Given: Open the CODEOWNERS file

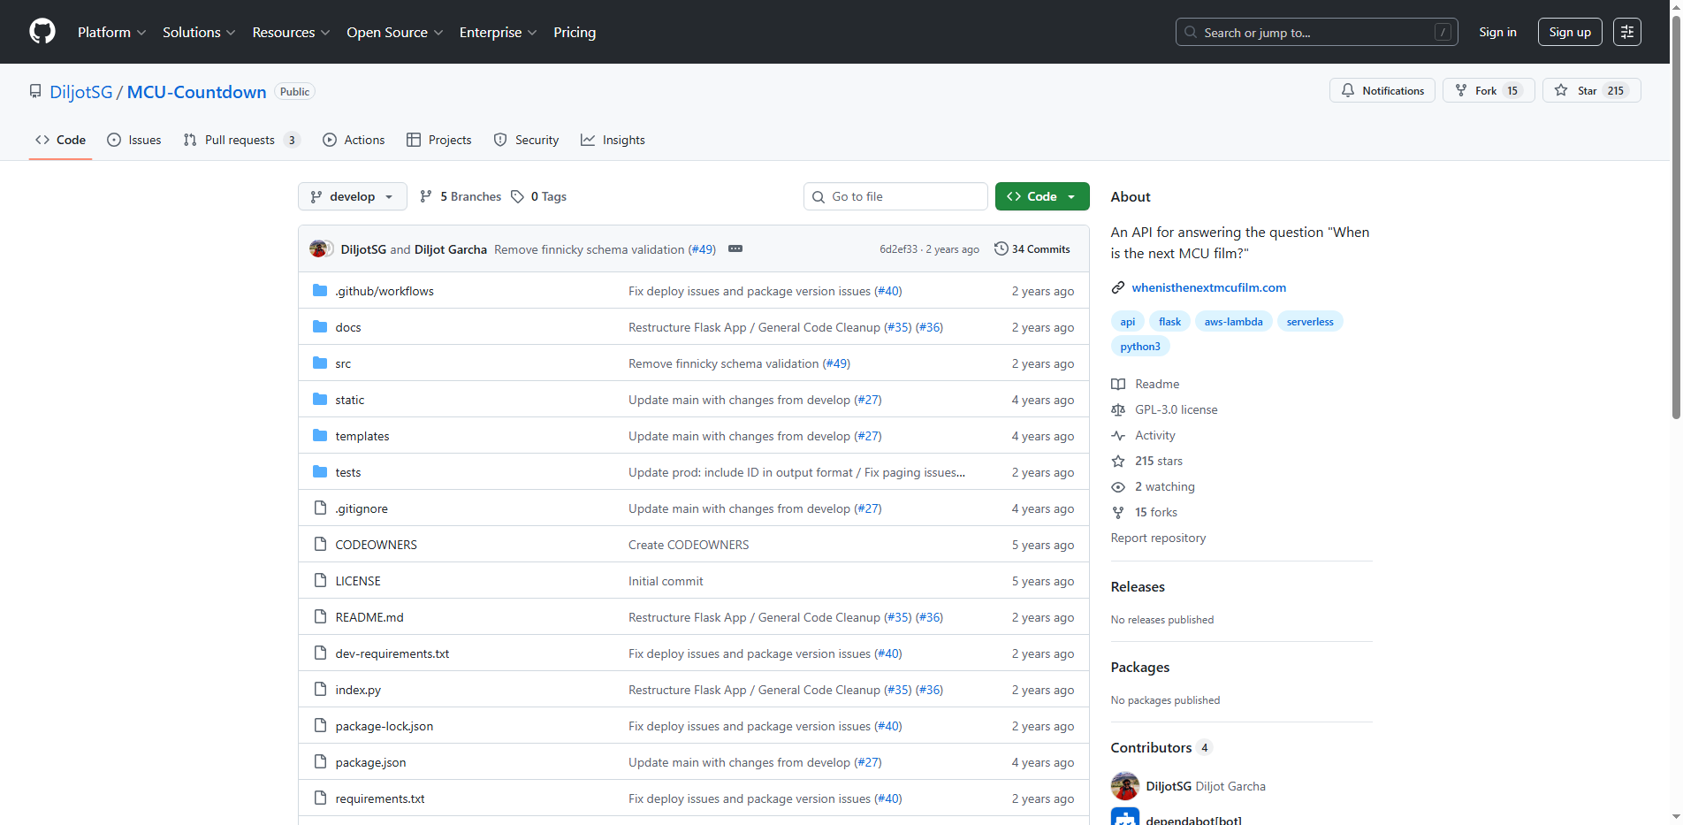Looking at the screenshot, I should [x=376, y=545].
